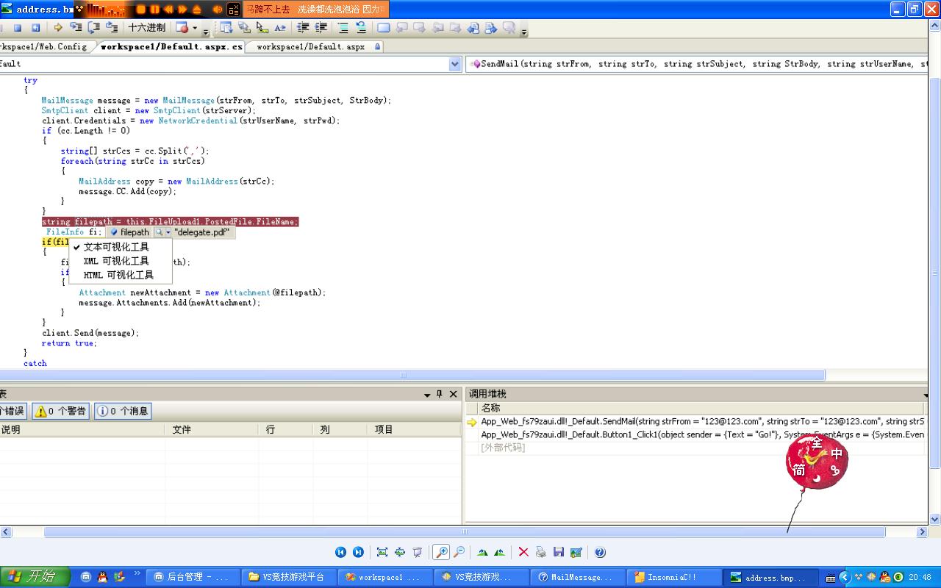Image resolution: width=941 pixels, height=588 pixels.
Task: Start slideshow from viewer toolbar
Action: (418, 552)
